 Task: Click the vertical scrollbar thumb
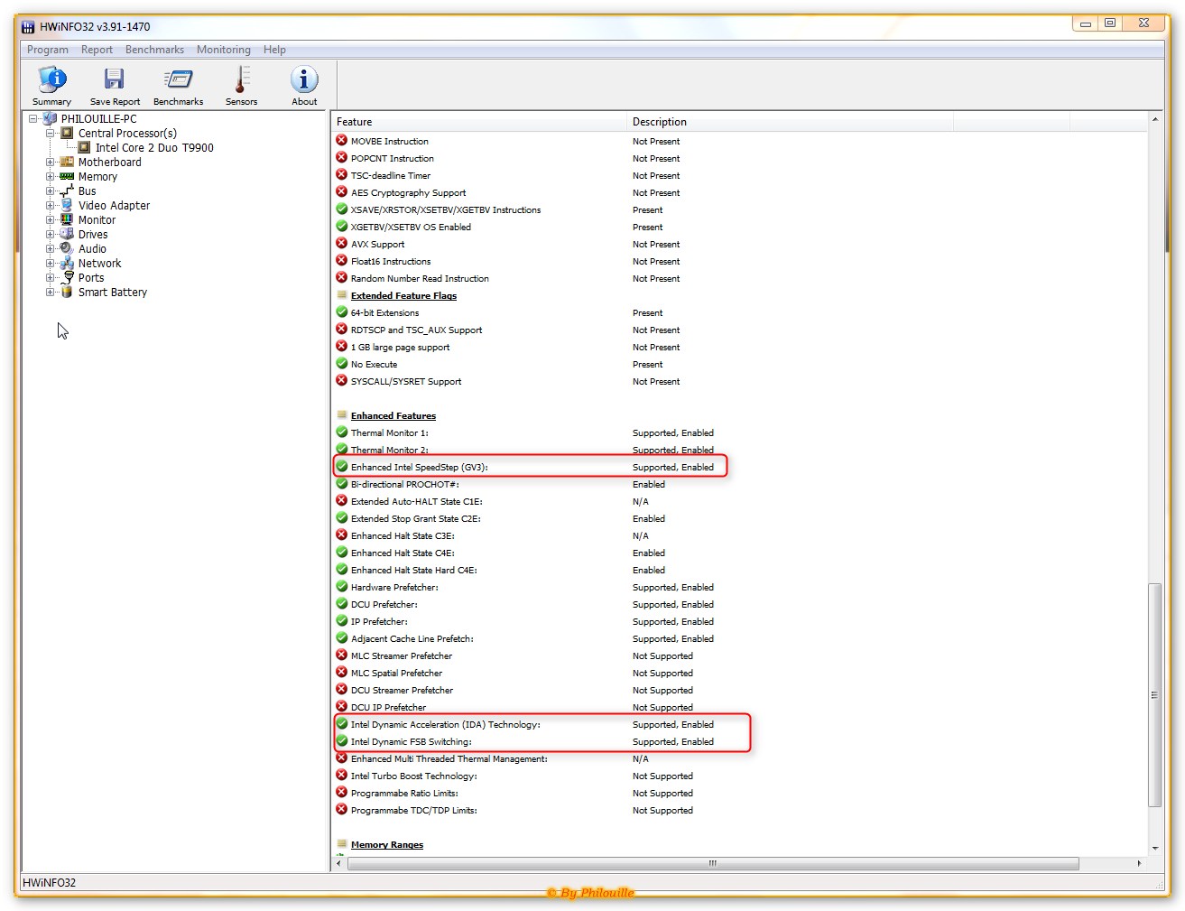tap(1154, 695)
